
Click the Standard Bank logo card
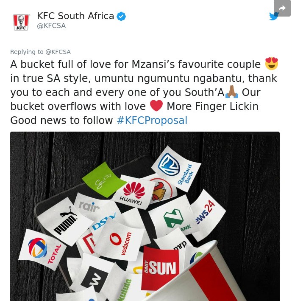(176, 169)
